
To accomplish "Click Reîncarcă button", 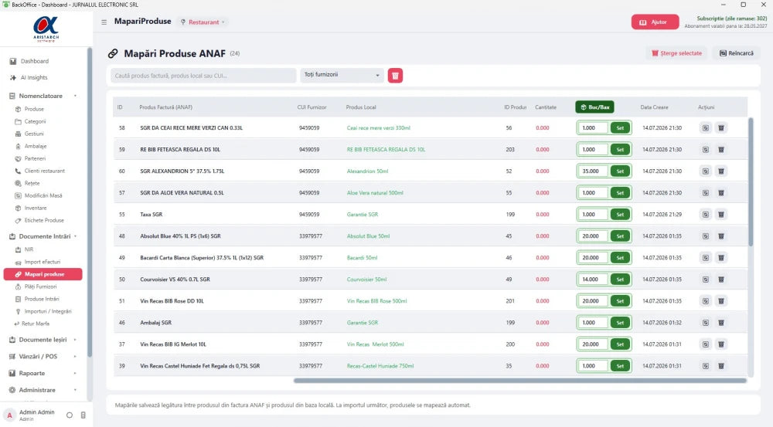I will click(x=736, y=53).
